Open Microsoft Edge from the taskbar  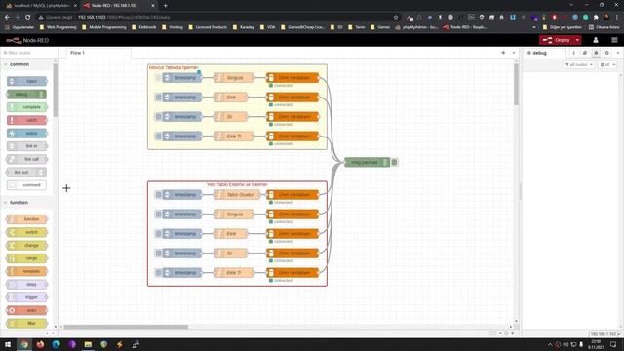pos(57,344)
